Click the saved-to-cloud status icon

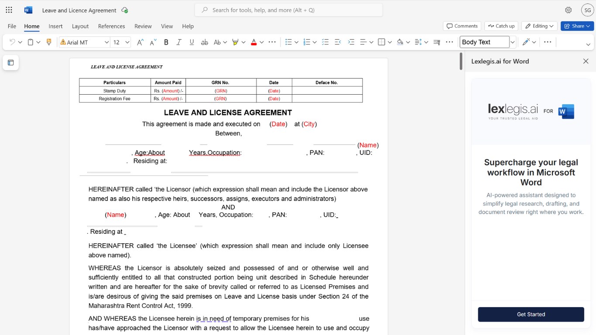(125, 10)
